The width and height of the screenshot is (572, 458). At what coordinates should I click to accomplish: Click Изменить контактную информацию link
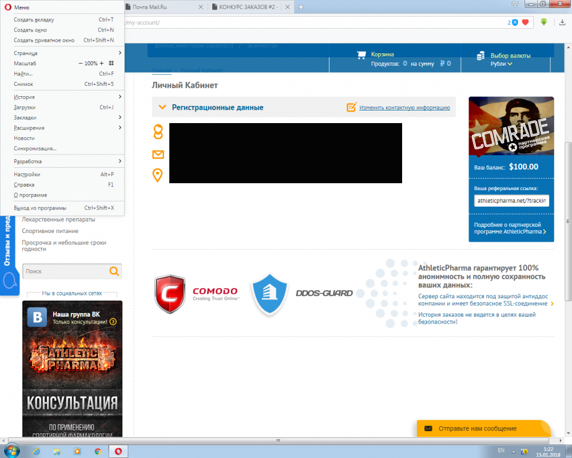coord(404,108)
